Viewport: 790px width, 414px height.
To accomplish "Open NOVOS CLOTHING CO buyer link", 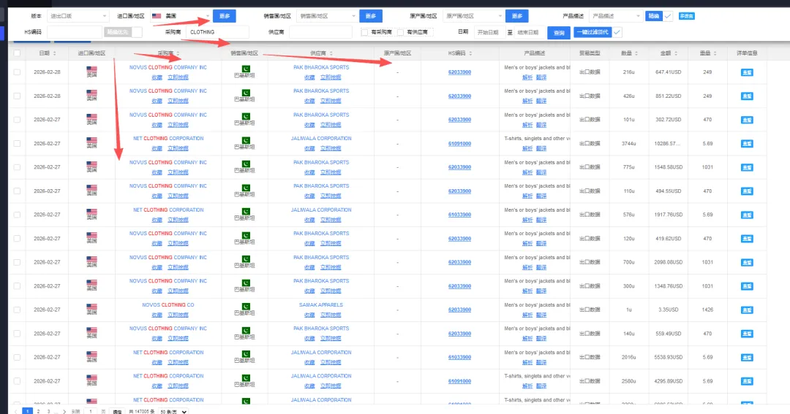I will [x=168, y=304].
